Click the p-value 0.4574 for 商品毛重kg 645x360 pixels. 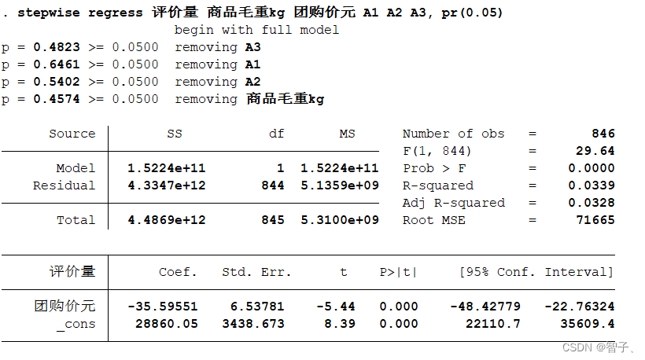click(57, 99)
